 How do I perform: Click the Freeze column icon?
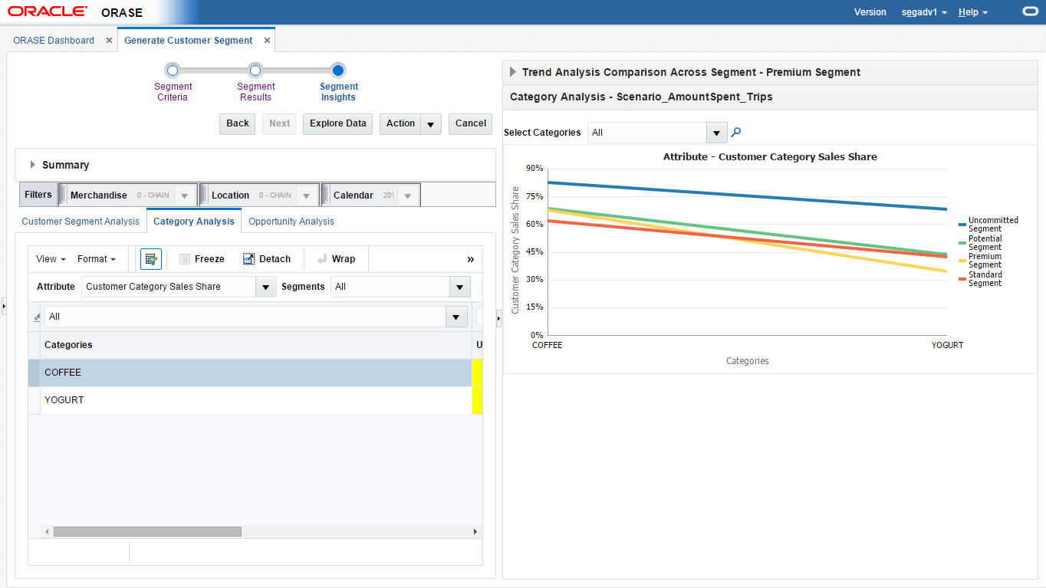click(x=185, y=259)
